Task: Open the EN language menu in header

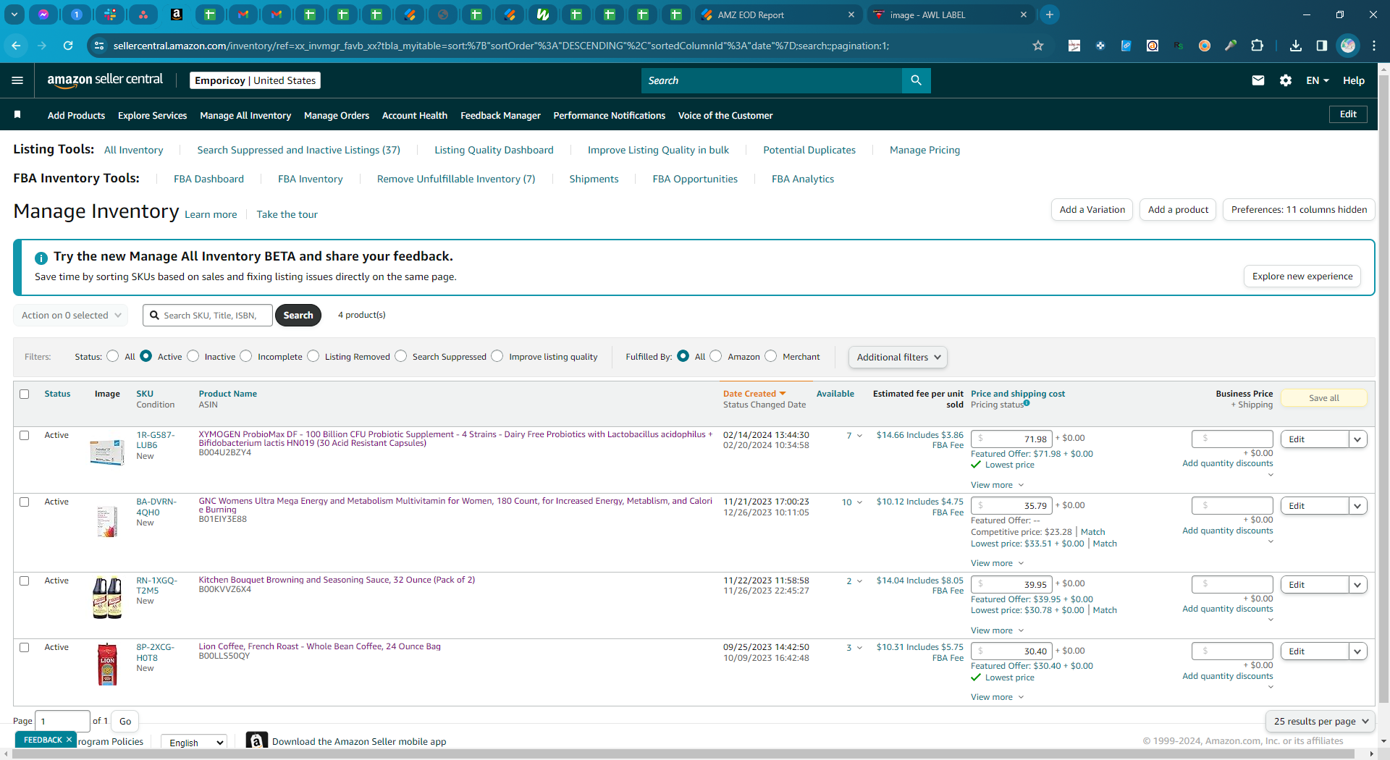Action: (1318, 80)
